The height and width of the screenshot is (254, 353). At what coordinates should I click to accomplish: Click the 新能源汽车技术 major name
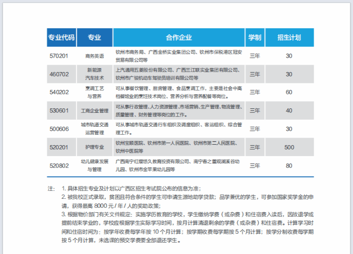[94, 74]
